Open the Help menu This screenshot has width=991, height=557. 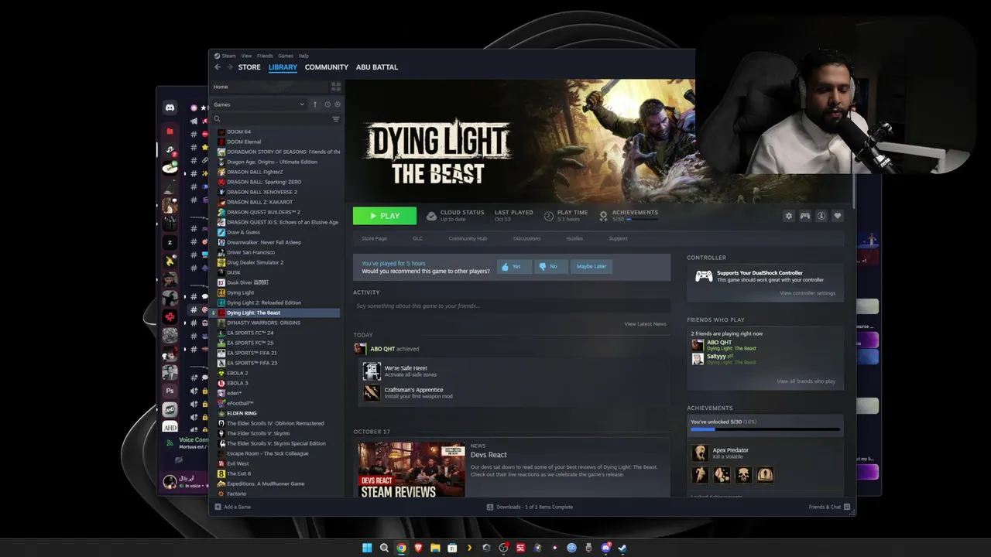coord(303,56)
